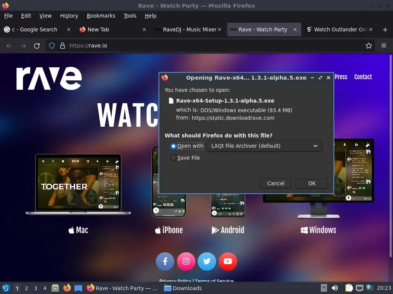This screenshot has width=393, height=294.
Task: Reload the rave.io page
Action: pos(37,46)
